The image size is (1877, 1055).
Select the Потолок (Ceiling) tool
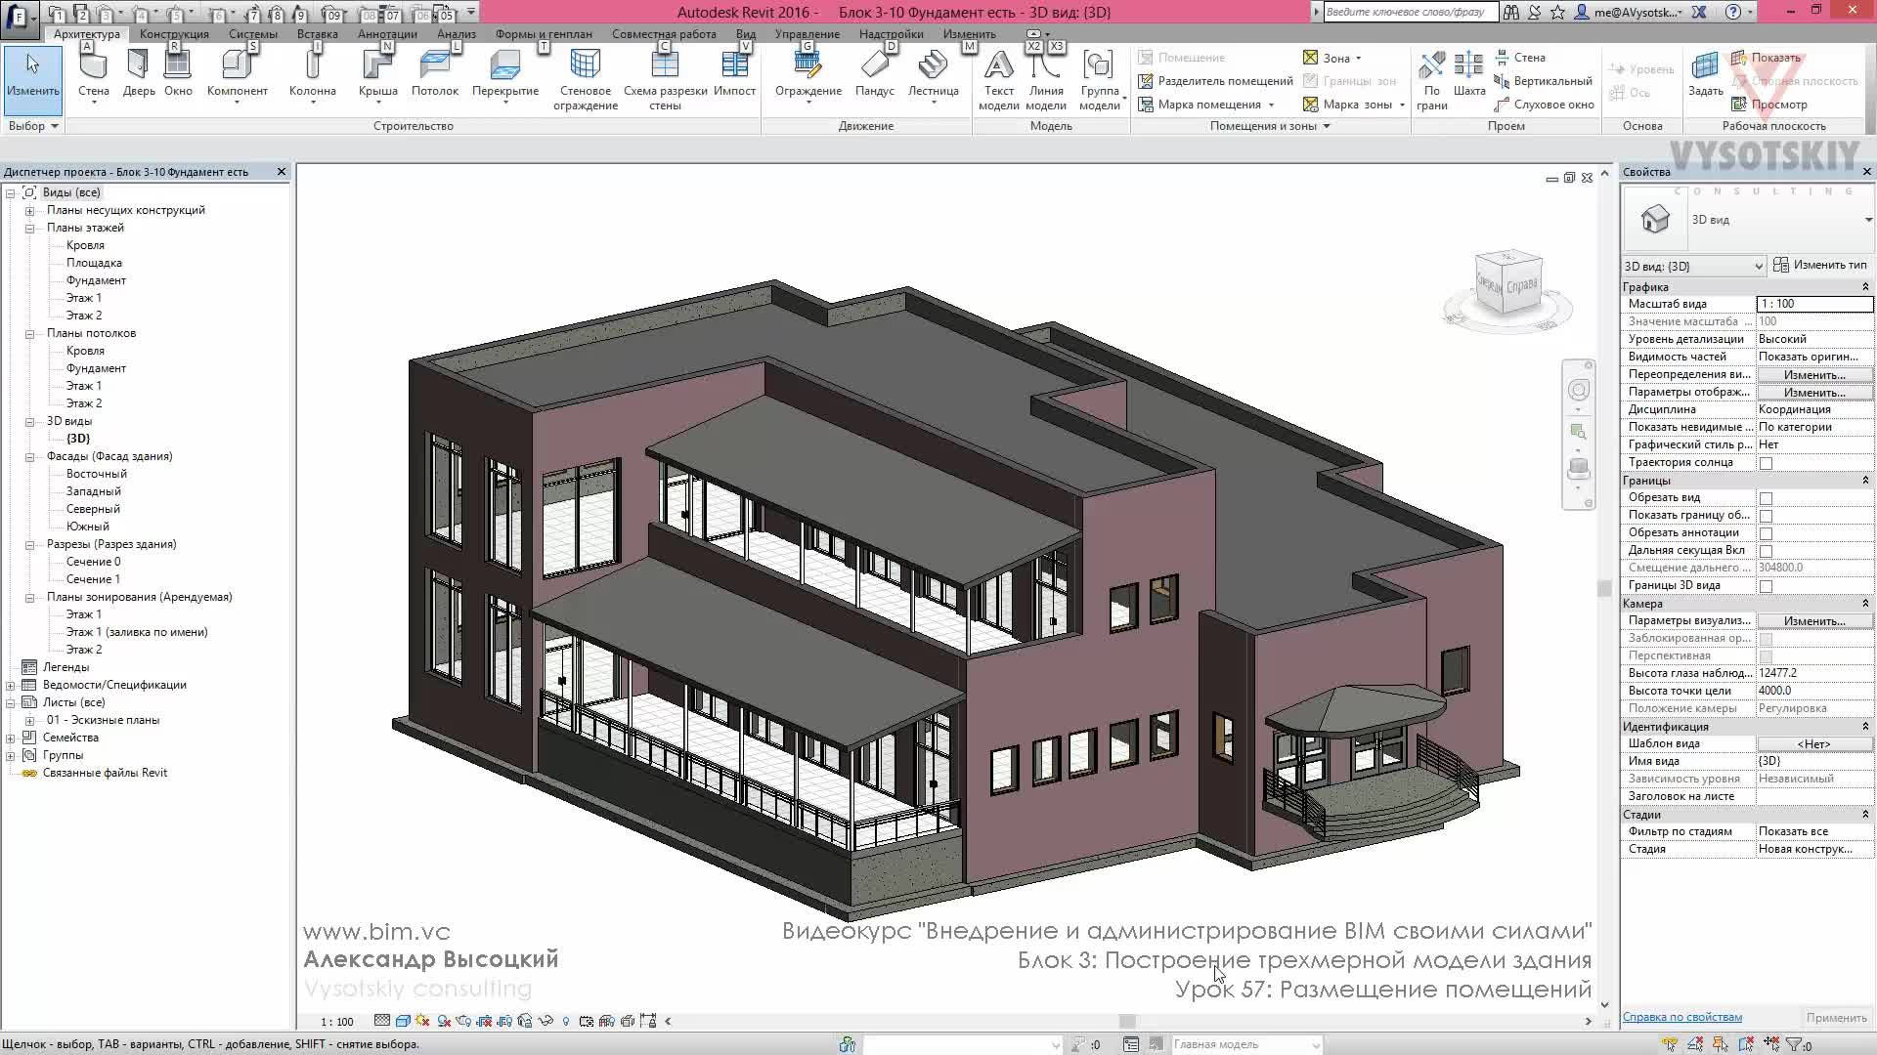tap(435, 74)
